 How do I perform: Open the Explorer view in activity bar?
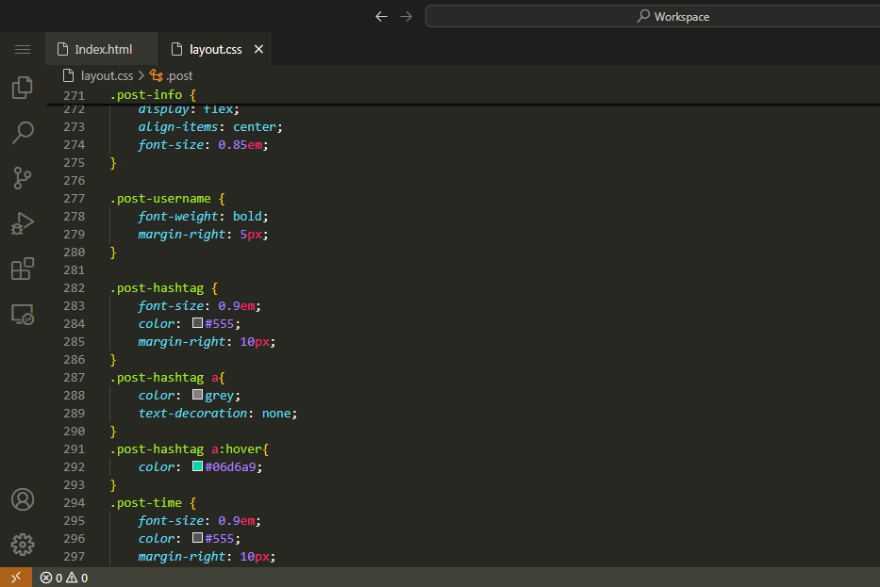[x=23, y=88]
